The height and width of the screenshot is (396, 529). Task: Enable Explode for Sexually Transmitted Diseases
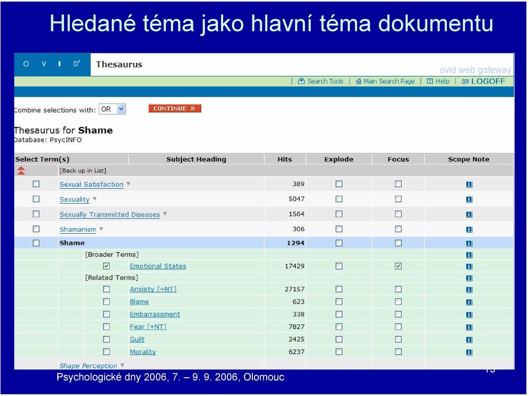point(339,214)
